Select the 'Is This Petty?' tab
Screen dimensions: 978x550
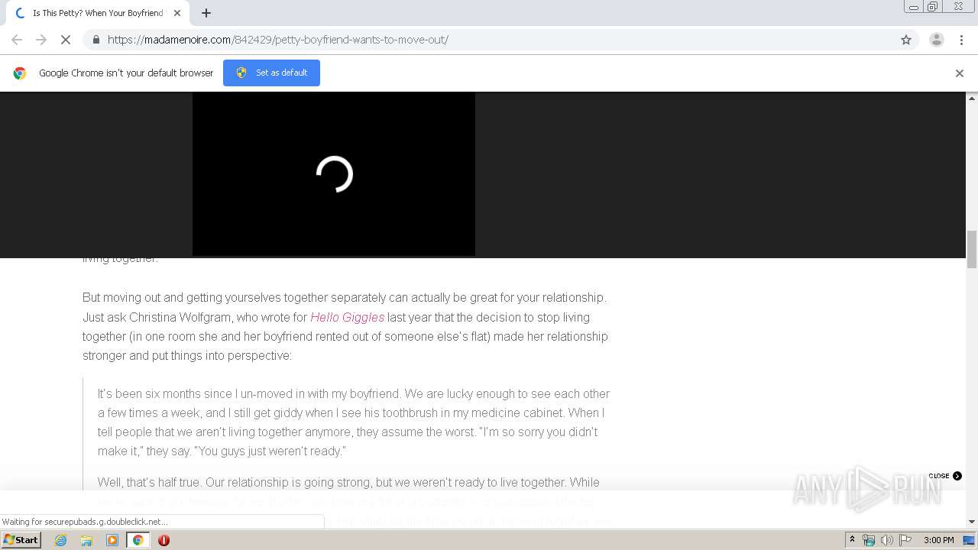pos(98,13)
